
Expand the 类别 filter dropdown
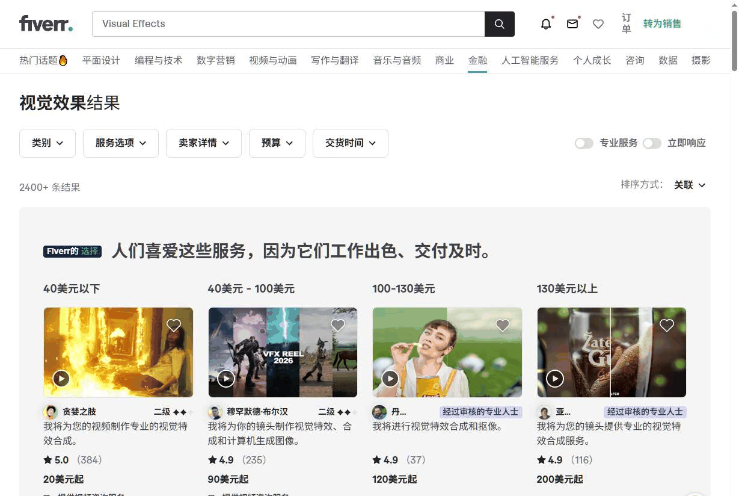pos(48,143)
